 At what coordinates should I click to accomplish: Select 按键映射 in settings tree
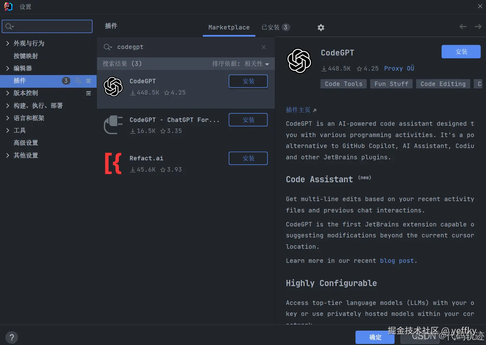pos(26,56)
